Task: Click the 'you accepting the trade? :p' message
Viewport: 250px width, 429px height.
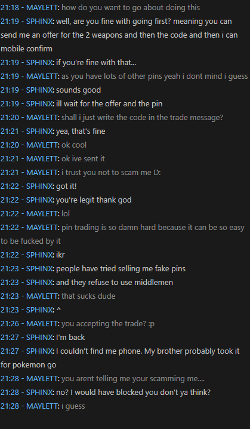Action: [108, 324]
